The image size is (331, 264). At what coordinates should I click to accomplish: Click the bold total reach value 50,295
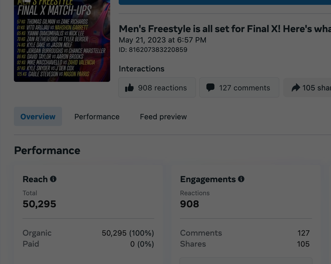pos(40,204)
